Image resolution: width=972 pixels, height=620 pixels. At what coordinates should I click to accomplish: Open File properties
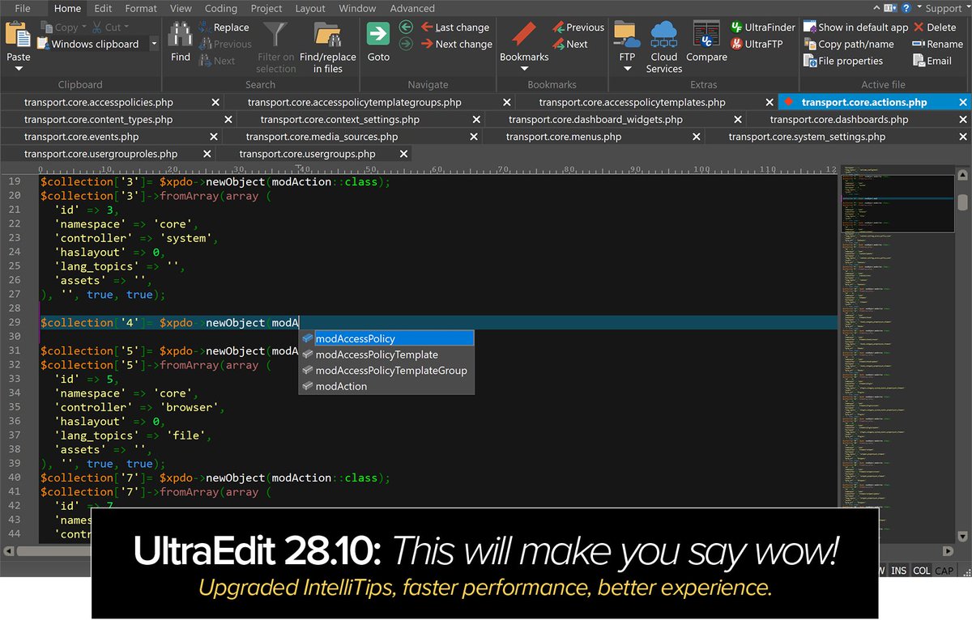point(843,61)
